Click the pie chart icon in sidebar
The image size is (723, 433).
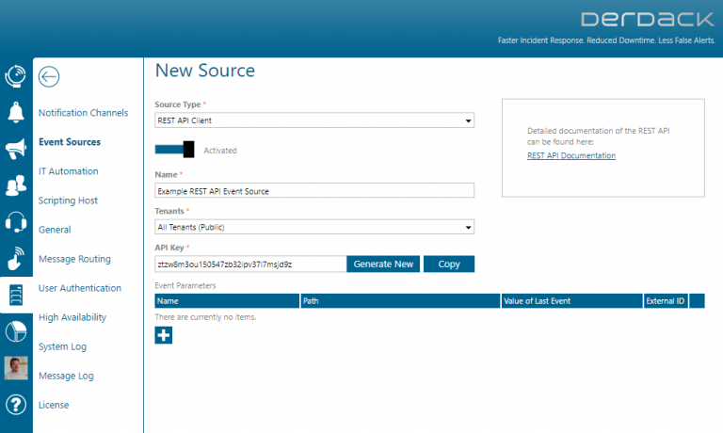(x=16, y=331)
